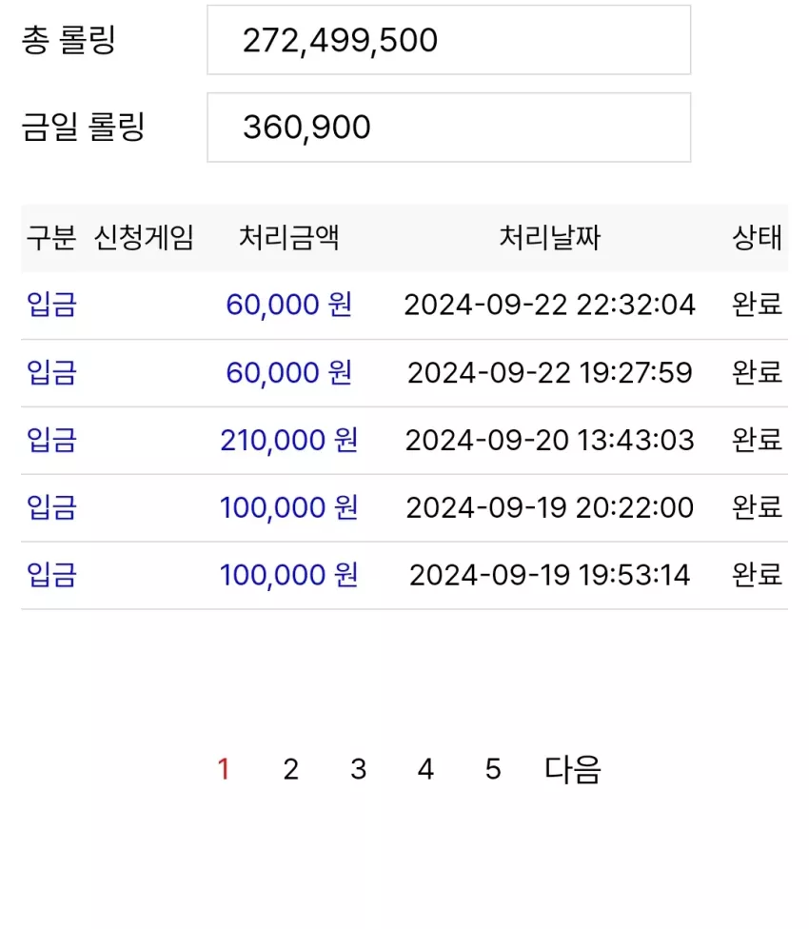Click the 총 롤링 label

pyautogui.click(x=69, y=40)
